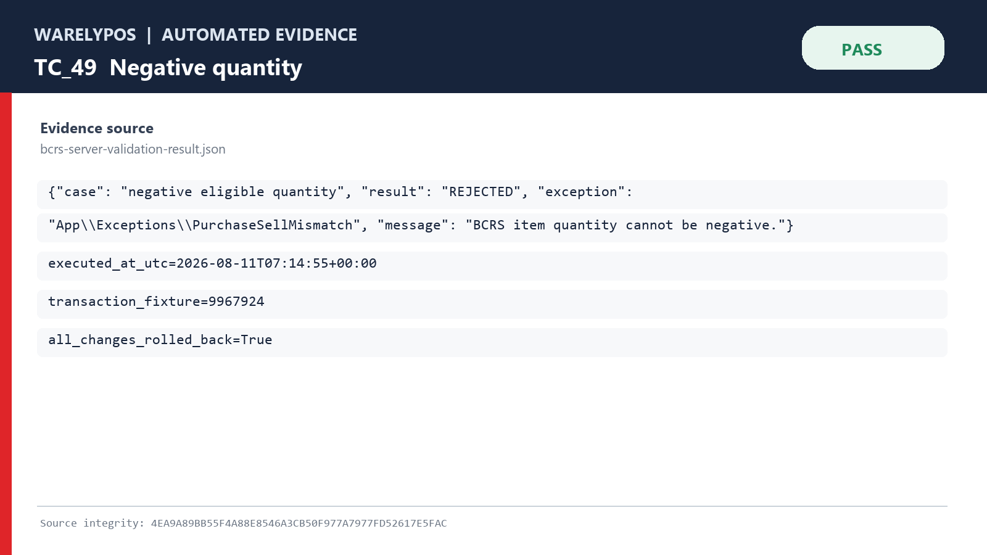Screen dimensions: 987x555
Task: Click the PASS status badge
Action: pos(873,48)
